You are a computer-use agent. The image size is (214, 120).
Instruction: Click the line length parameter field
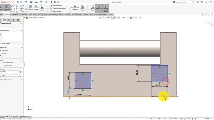(x=10, y=72)
